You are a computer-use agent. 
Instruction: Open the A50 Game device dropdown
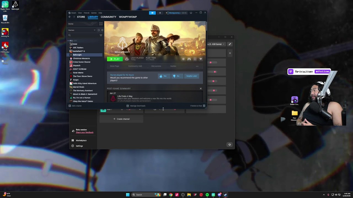click(216, 44)
